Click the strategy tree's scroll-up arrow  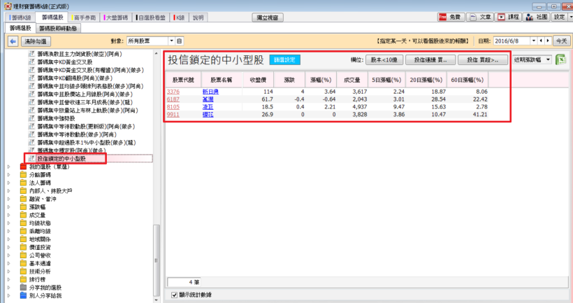tap(157, 53)
